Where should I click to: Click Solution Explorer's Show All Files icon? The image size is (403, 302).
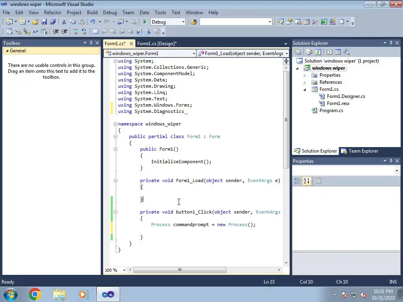pos(309,52)
